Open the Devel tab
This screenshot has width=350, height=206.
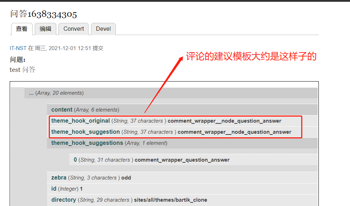tap(103, 29)
